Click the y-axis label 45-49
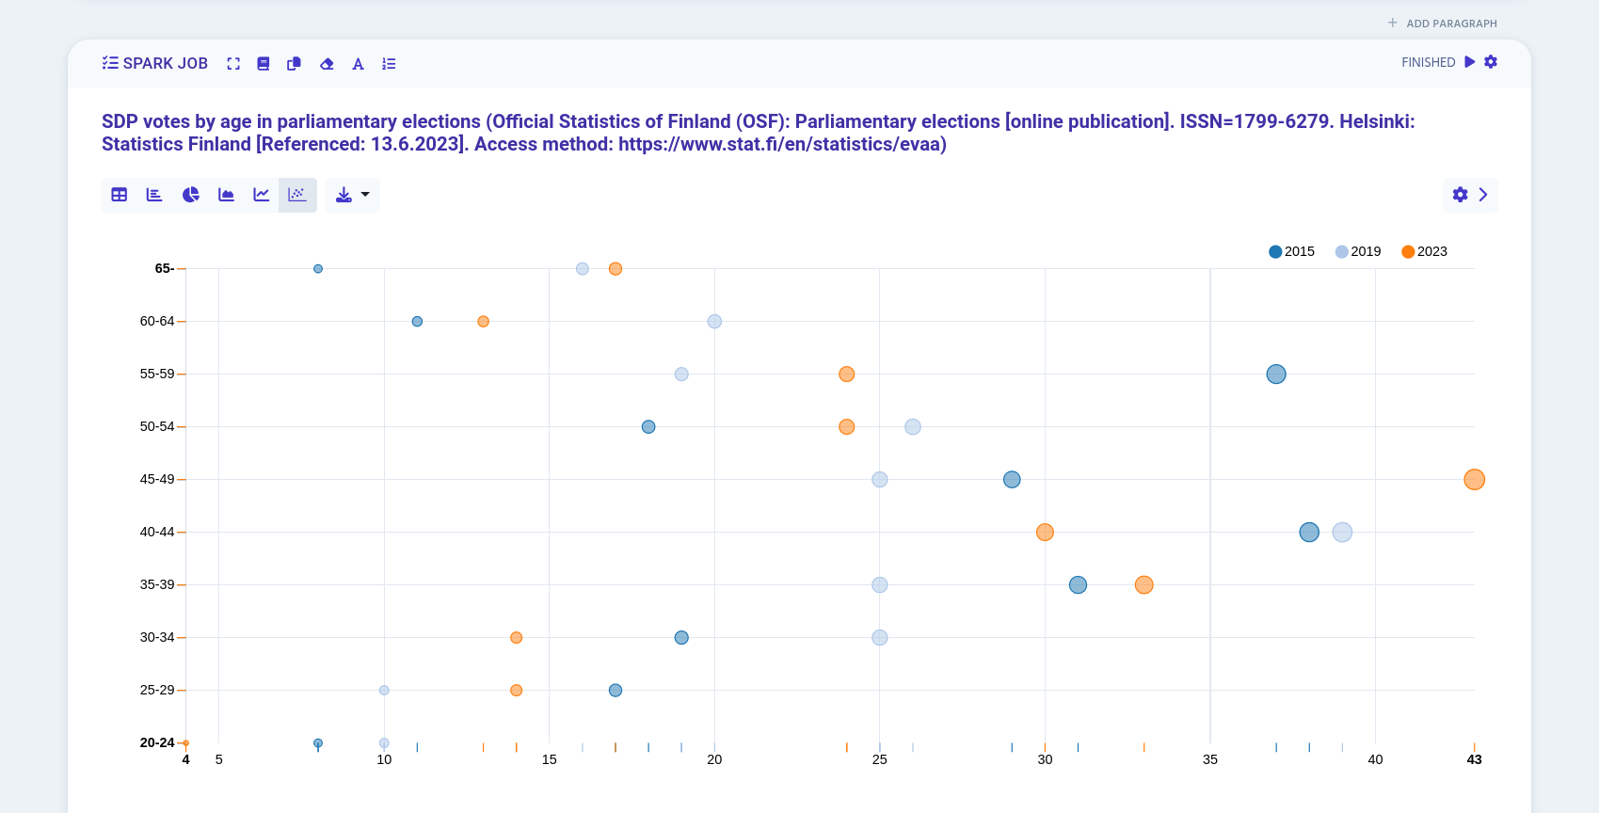This screenshot has height=813, width=1599. [x=157, y=479]
